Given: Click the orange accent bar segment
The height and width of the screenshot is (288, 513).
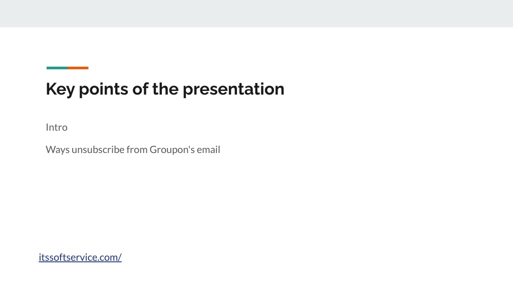Looking at the screenshot, I should [78, 68].
